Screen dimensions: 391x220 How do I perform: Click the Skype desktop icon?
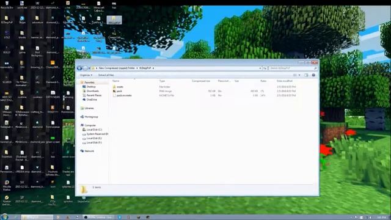point(22,20)
